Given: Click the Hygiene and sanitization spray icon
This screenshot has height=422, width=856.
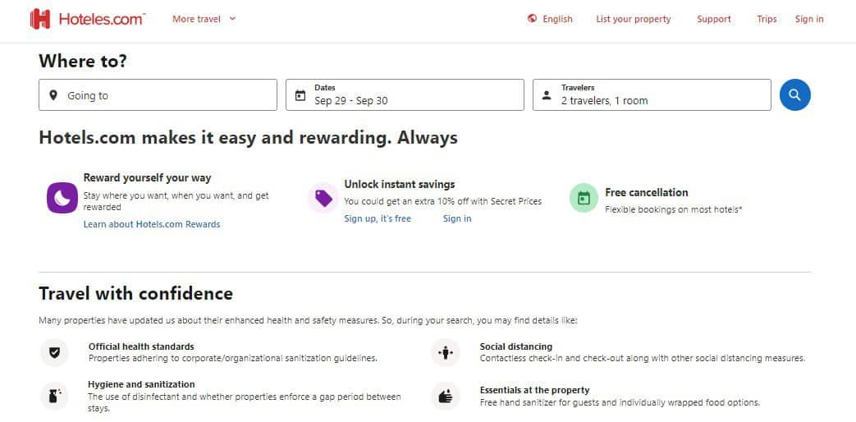Looking at the screenshot, I should click(x=54, y=396).
